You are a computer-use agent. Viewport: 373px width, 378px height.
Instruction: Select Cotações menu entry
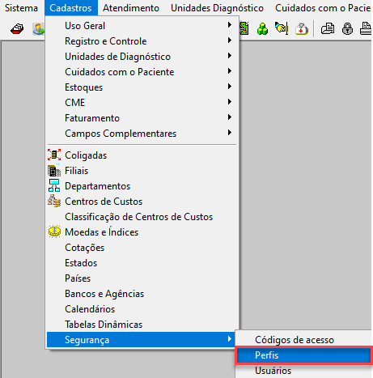(x=142, y=248)
